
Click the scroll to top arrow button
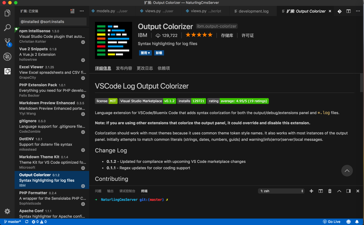pos(347,171)
